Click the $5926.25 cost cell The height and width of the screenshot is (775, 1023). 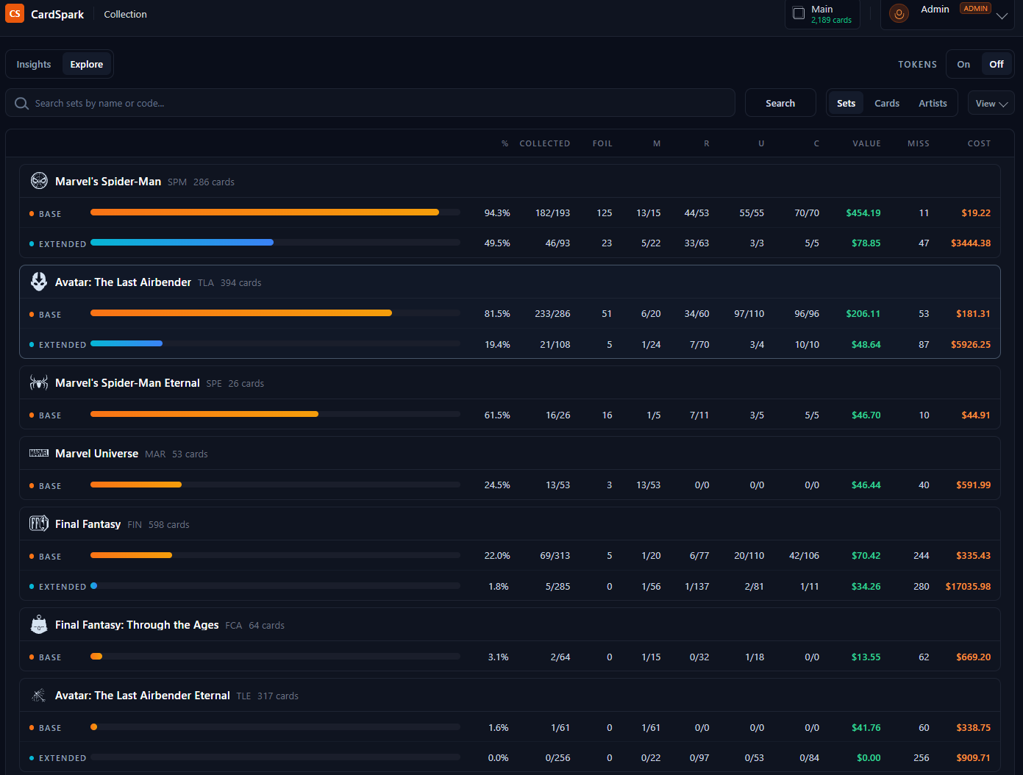(971, 345)
